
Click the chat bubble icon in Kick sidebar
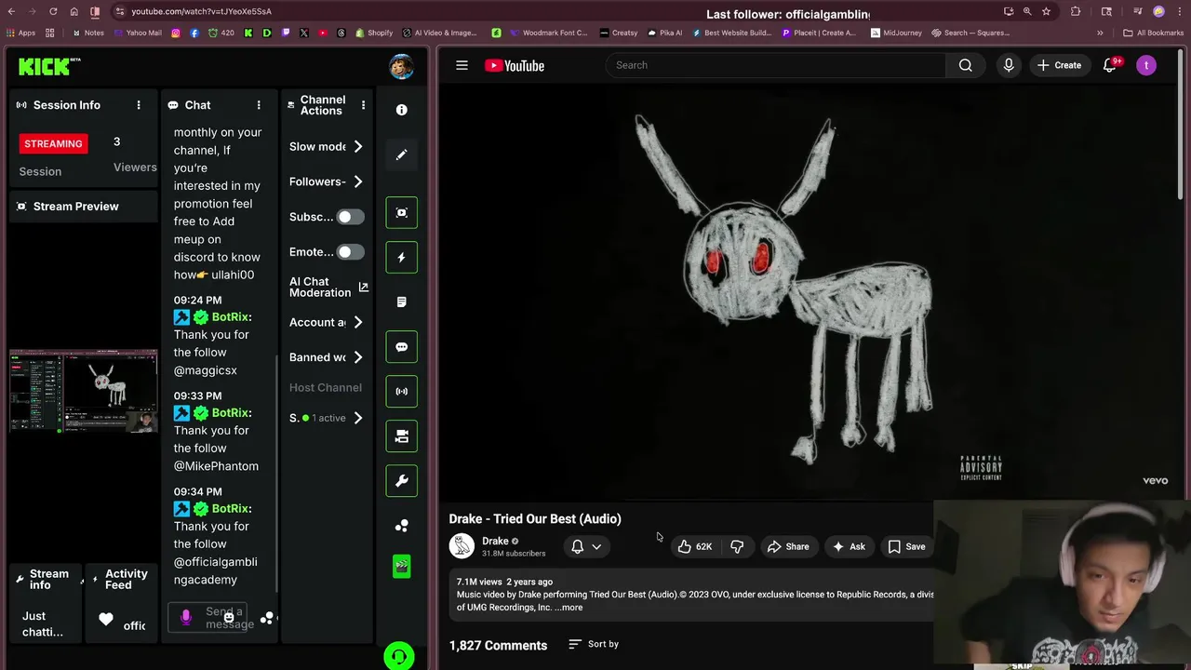pyautogui.click(x=402, y=346)
